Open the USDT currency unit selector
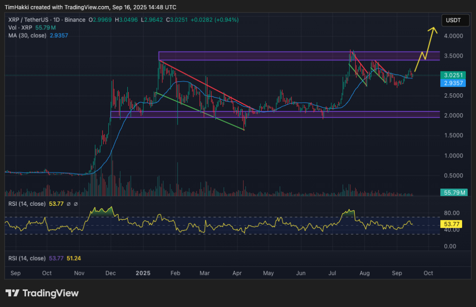This screenshot has height=307, width=476. 455,20
